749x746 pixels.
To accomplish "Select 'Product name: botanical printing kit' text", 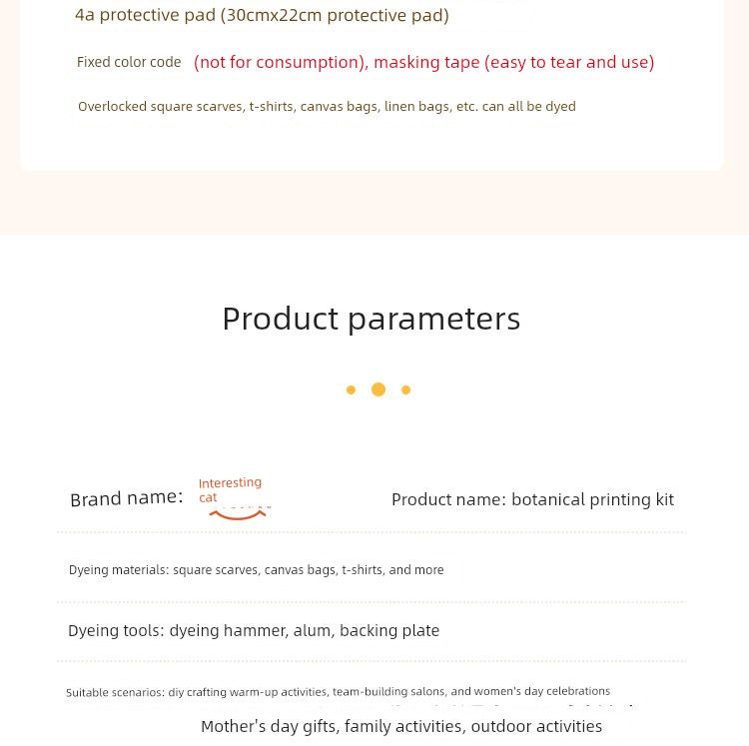I will 532,499.
